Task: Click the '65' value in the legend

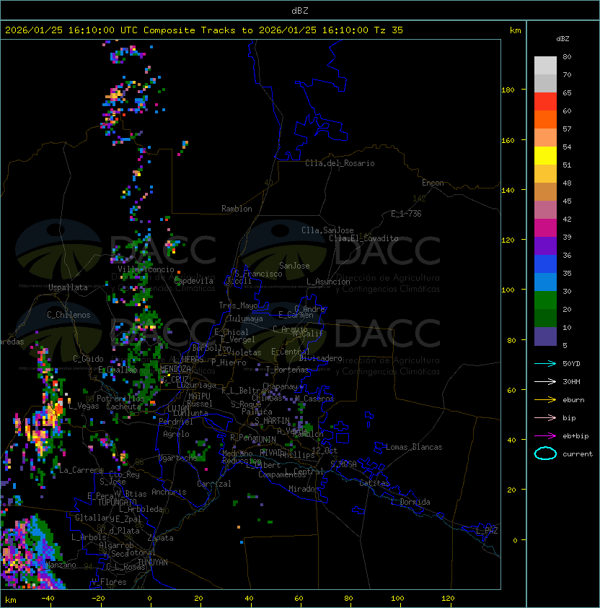Action: [x=567, y=92]
